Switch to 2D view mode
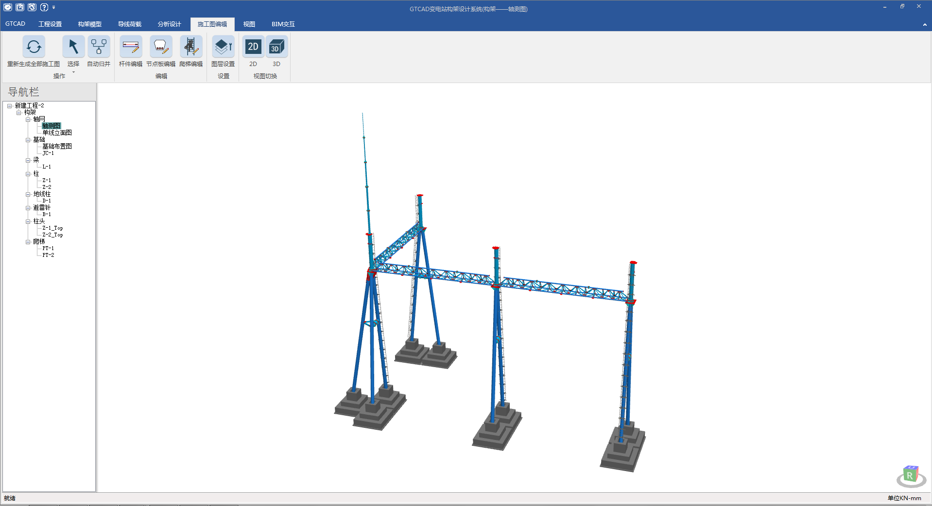This screenshot has height=506, width=932. point(253,47)
